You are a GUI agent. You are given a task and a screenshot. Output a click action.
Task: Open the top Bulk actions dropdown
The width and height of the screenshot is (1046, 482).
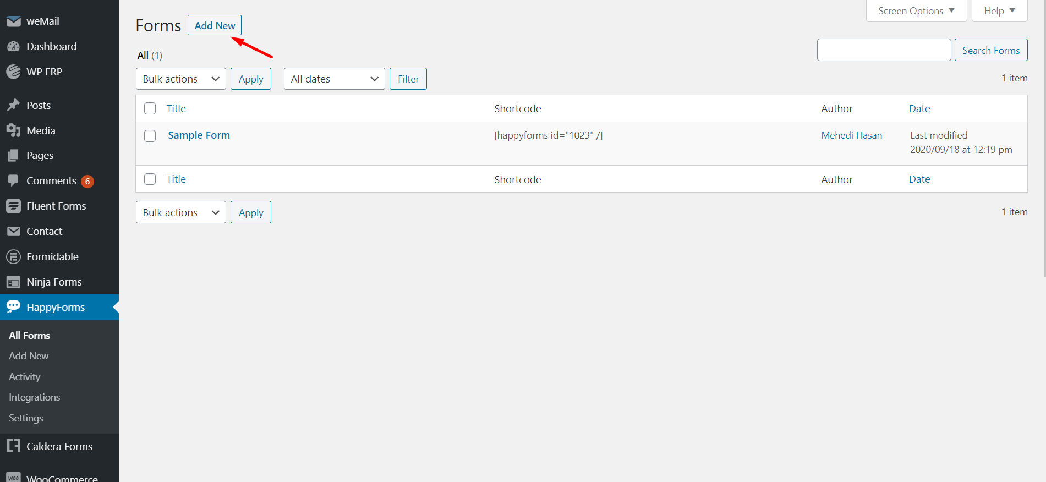tap(180, 79)
